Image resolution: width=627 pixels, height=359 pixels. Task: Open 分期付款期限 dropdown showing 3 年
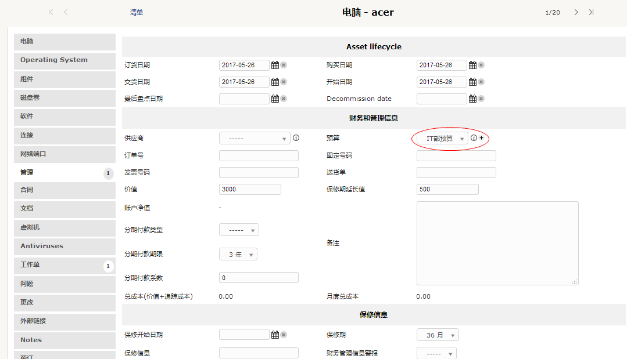[238, 255]
